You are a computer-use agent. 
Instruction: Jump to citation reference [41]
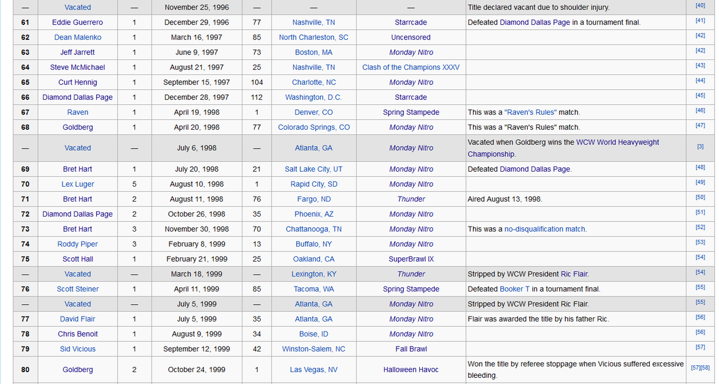(x=700, y=21)
